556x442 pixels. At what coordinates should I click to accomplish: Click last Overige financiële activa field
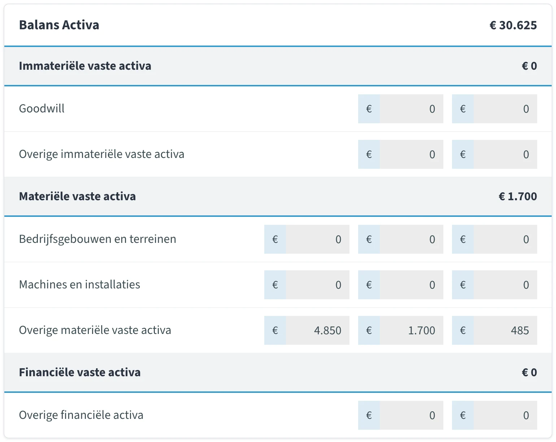tap(505, 415)
